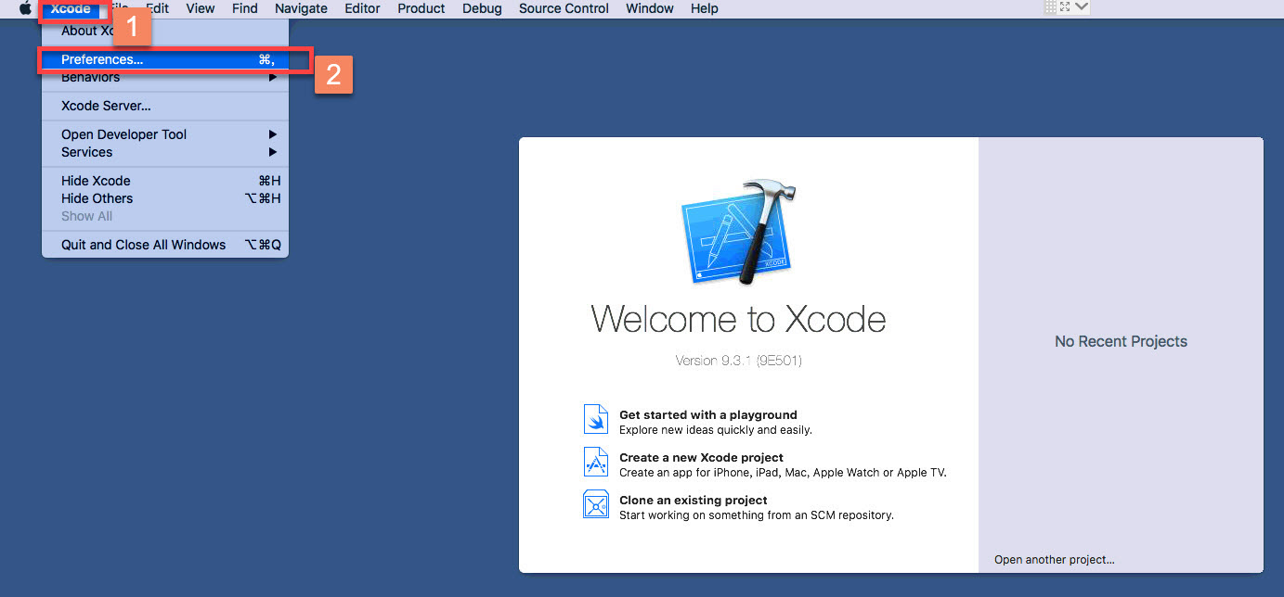The height and width of the screenshot is (597, 1284).
Task: Click the No Recent Projects label
Action: pyautogui.click(x=1121, y=341)
